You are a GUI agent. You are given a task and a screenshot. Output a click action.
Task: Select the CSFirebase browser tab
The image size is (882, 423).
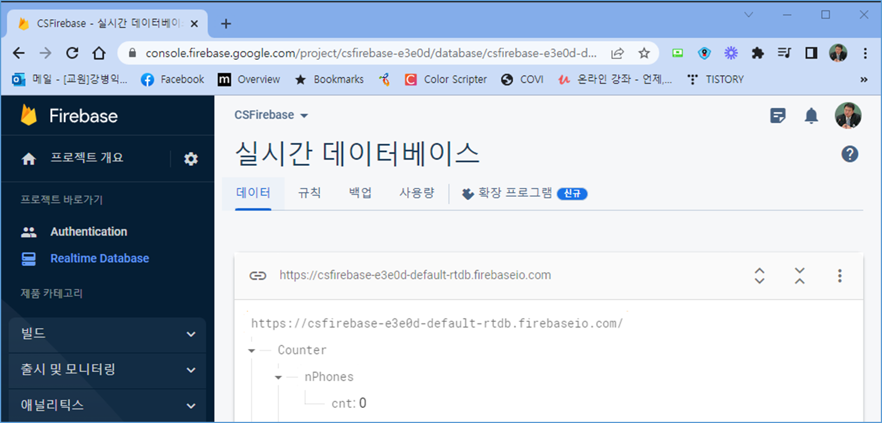pyautogui.click(x=108, y=24)
